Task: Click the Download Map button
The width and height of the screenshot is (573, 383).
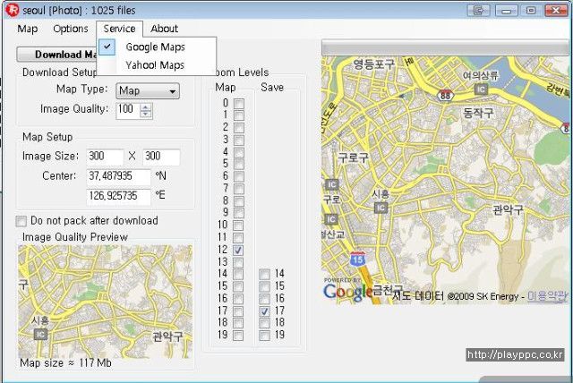Action: click(x=56, y=55)
